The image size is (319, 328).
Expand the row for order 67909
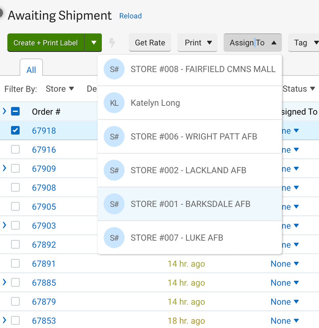(5, 168)
